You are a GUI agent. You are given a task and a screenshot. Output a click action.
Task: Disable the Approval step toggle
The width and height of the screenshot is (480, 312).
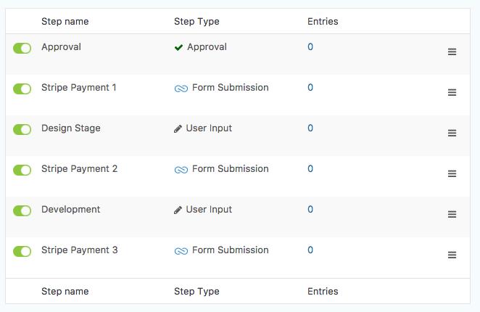(22, 49)
